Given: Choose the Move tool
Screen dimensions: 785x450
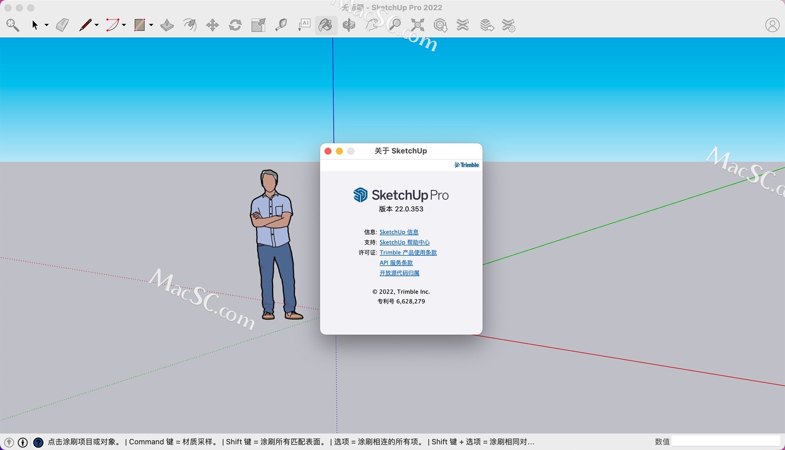Looking at the screenshot, I should click(213, 25).
